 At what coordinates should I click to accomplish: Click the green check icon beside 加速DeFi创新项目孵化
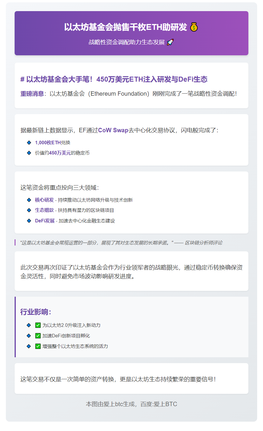(38, 336)
